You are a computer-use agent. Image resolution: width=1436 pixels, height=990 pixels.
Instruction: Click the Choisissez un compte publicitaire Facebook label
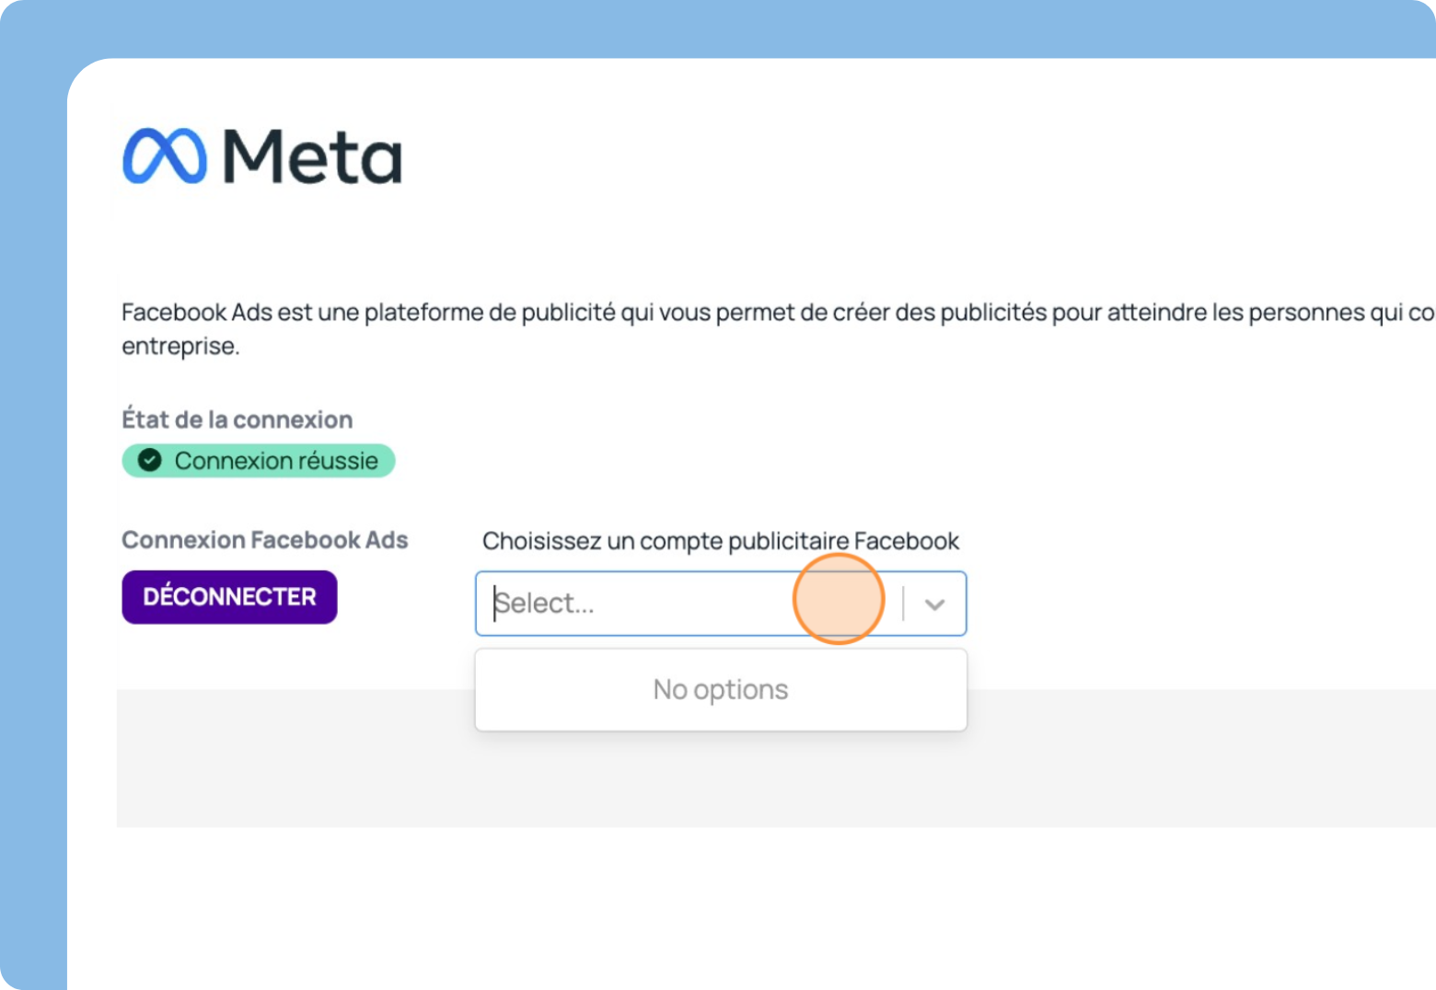721,541
